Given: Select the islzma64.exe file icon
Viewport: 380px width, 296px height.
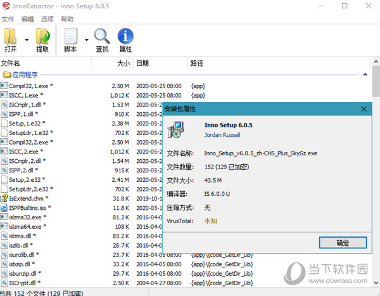Looking at the screenshot, I should 4,227.
